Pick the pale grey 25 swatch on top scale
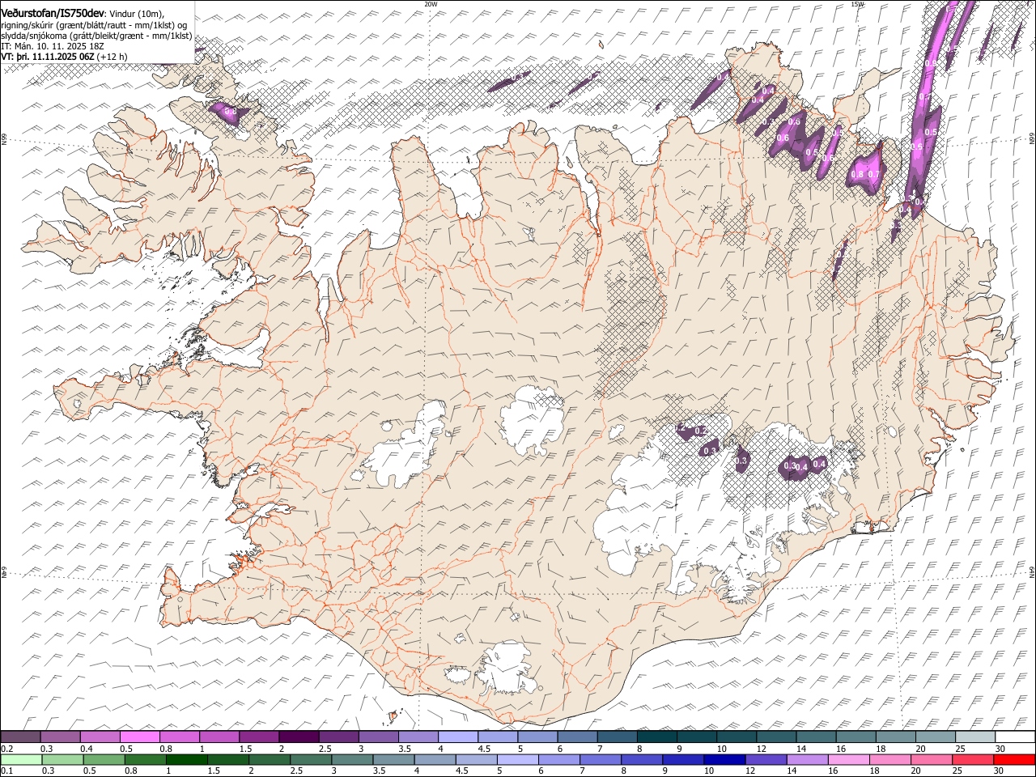The image size is (1036, 777). coord(974,737)
